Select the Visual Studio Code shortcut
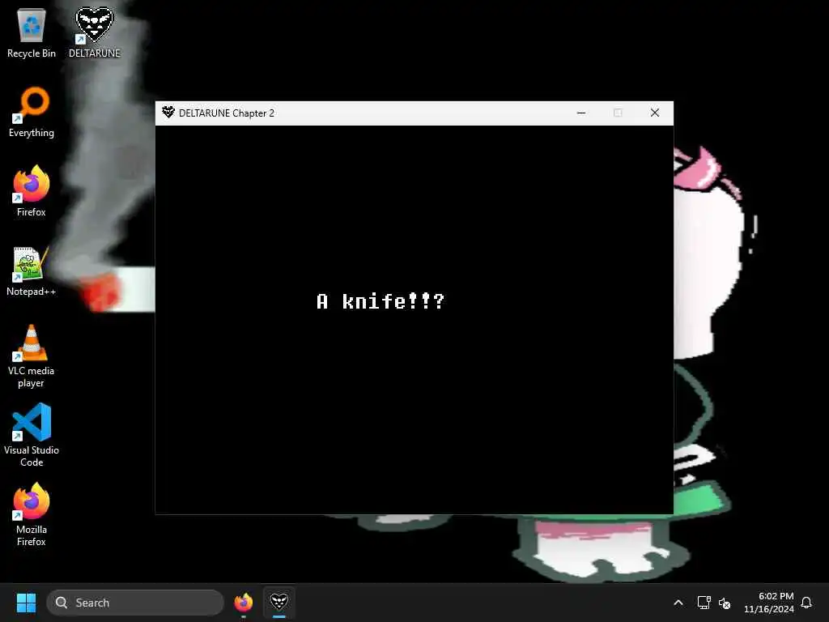The image size is (829, 622). coord(32,436)
